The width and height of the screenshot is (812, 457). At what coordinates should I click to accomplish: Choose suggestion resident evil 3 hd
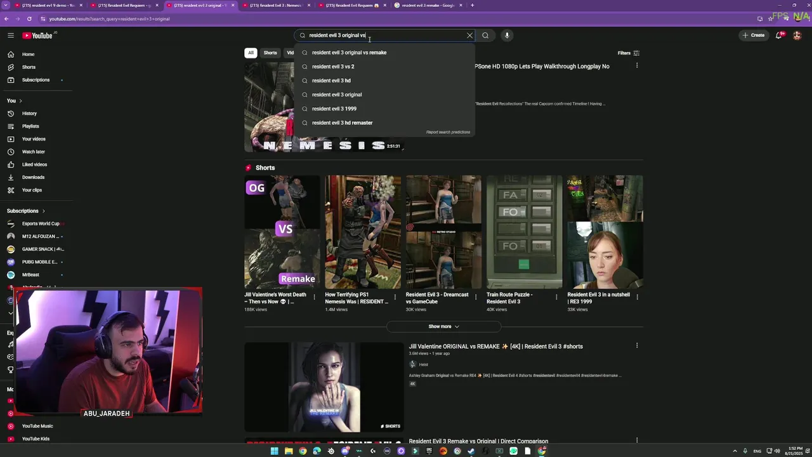coord(384,81)
